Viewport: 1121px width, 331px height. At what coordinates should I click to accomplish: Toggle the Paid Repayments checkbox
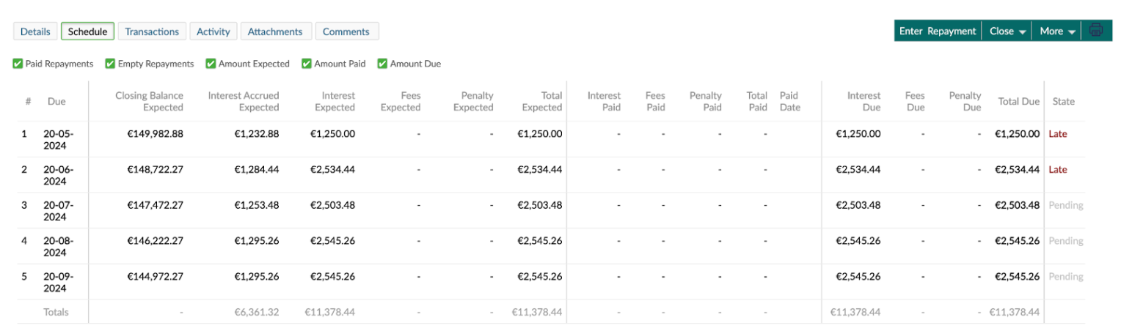pyautogui.click(x=18, y=64)
